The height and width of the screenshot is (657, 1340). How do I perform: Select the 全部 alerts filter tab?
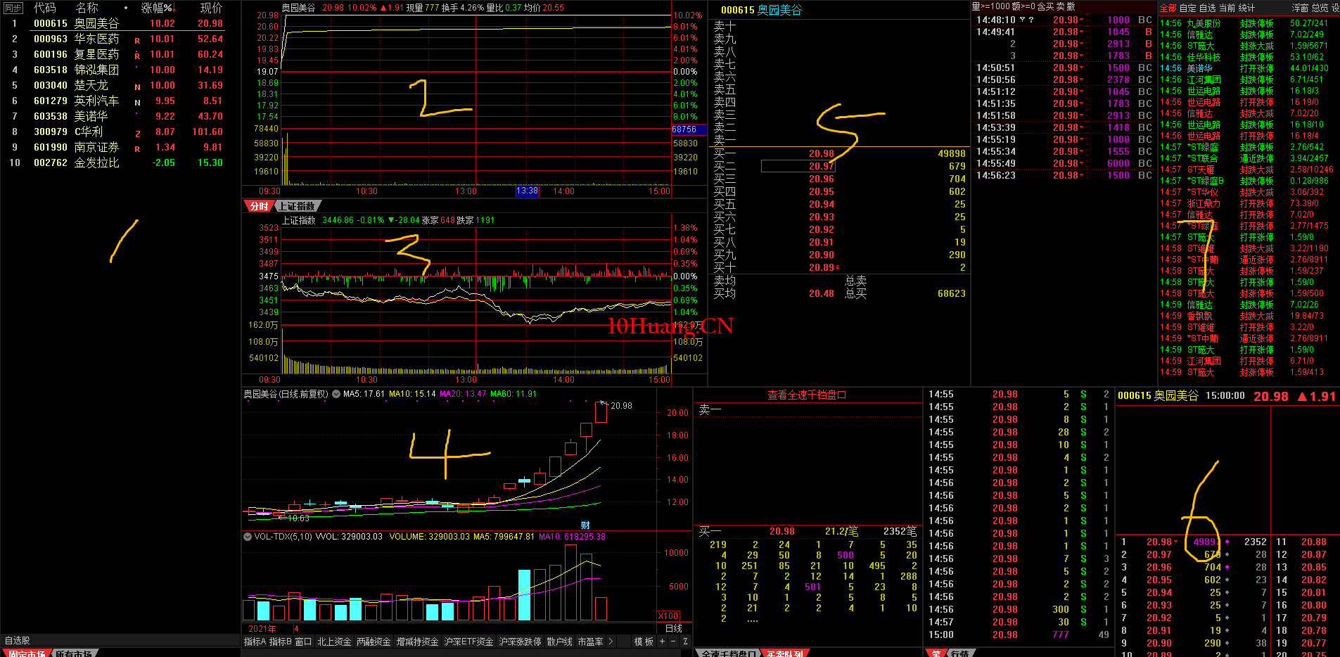tap(1168, 8)
